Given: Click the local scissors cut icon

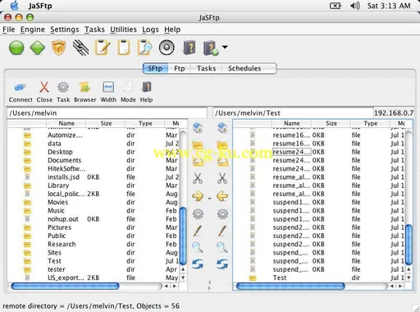Looking at the screenshot, I should click(198, 178).
